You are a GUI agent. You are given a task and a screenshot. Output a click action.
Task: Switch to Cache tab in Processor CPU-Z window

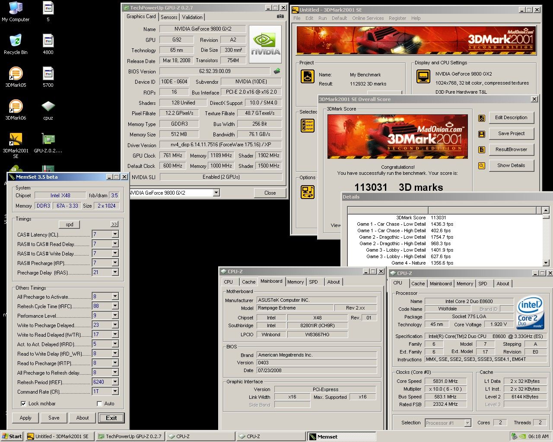[418, 284]
